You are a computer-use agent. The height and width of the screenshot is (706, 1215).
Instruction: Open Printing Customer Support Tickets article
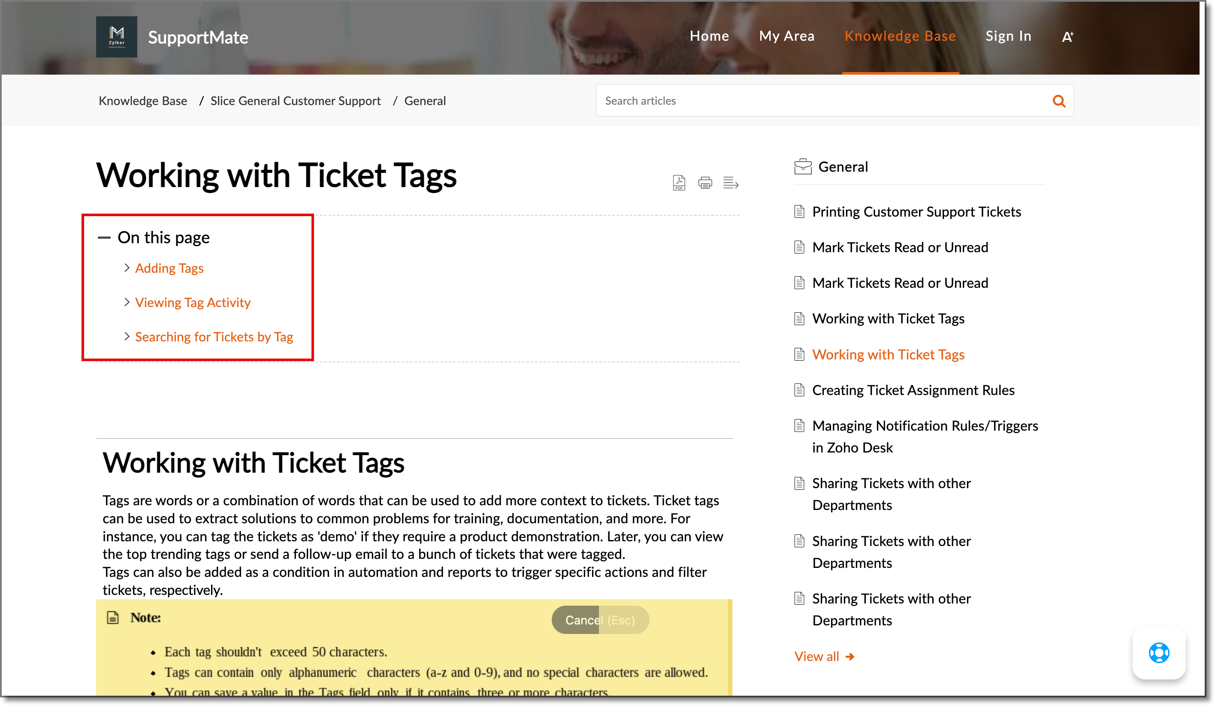coord(916,211)
